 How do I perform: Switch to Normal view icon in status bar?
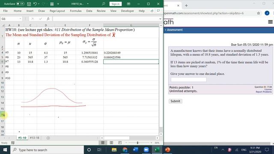click(x=103, y=143)
